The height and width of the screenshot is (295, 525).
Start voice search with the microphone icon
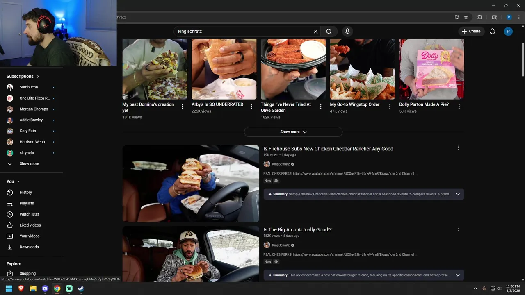tap(347, 32)
